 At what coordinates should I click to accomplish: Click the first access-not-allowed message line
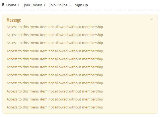[55, 27]
